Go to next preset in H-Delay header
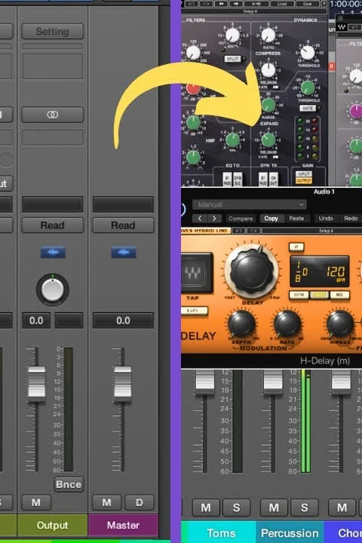The image size is (362, 543). coord(214,219)
